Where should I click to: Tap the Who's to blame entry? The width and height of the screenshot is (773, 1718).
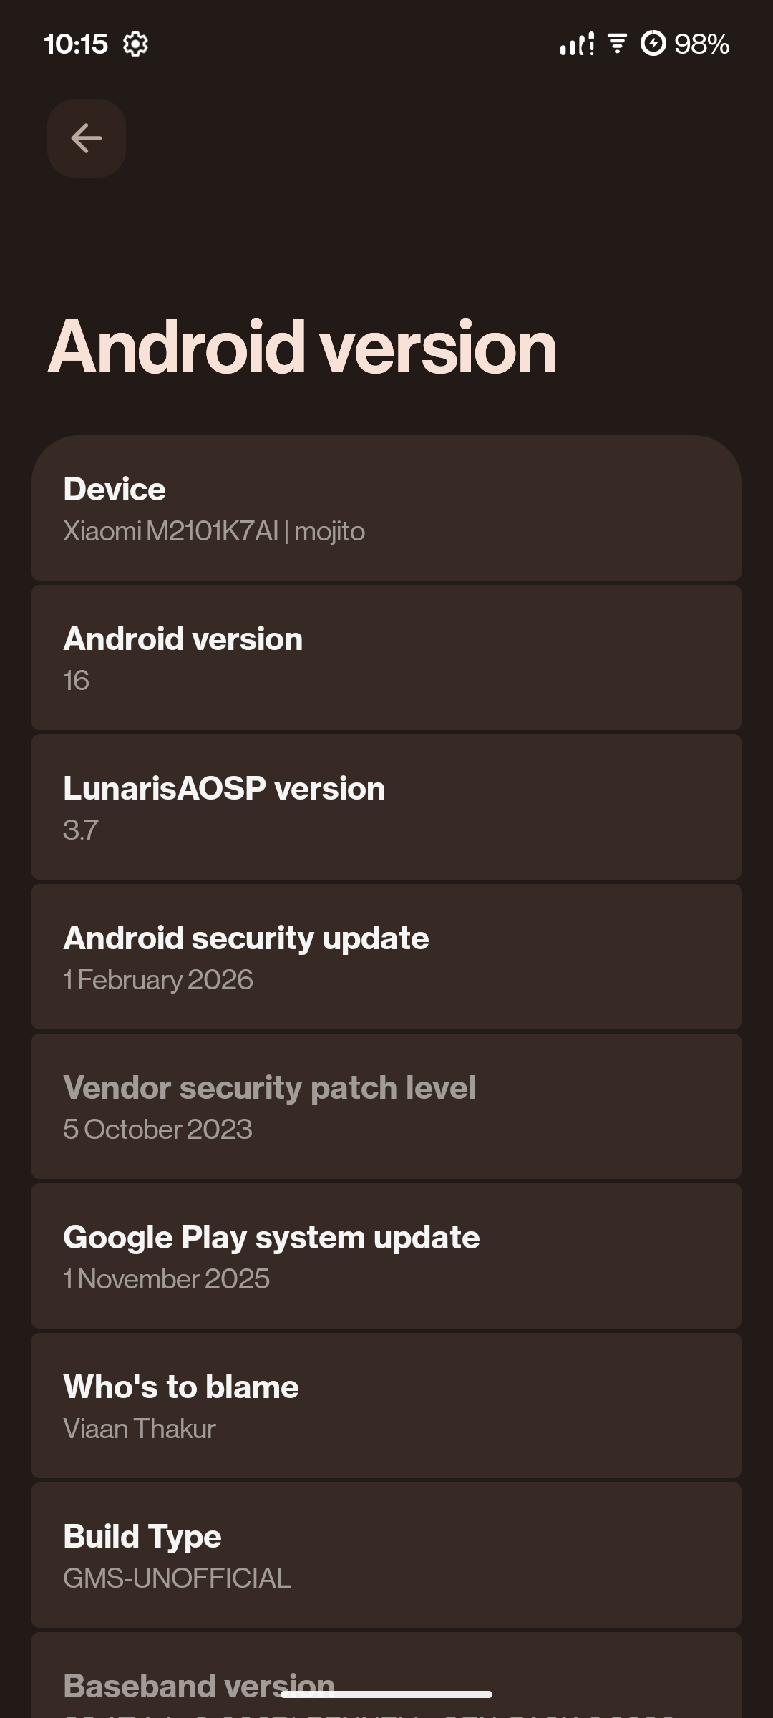coord(386,1406)
